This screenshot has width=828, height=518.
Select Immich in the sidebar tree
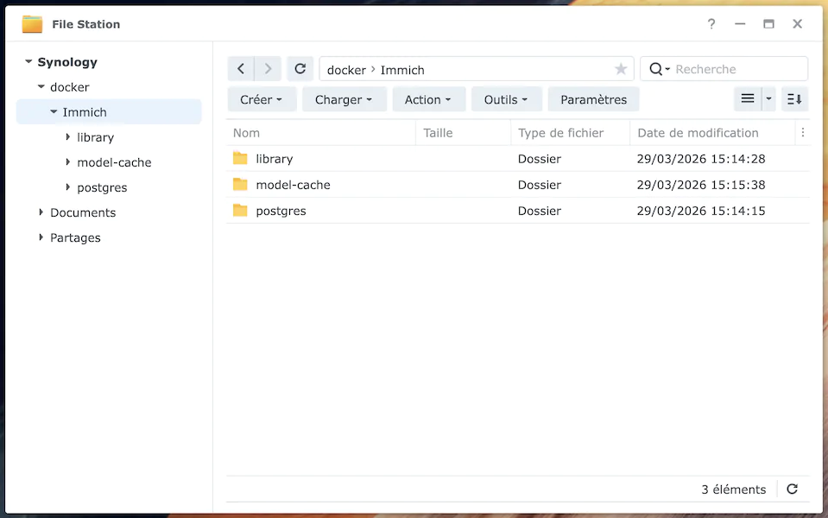point(85,112)
